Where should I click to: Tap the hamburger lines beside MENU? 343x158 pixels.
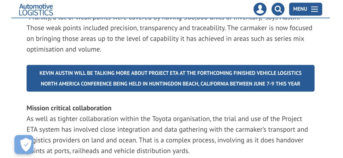tap(315, 9)
